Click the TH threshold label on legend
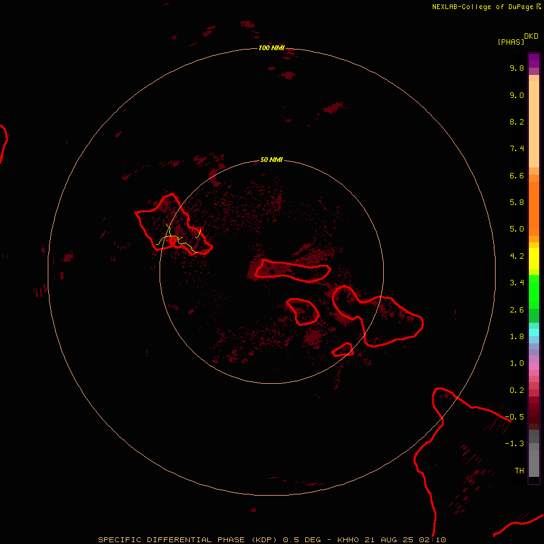The image size is (544, 544). pos(519,471)
